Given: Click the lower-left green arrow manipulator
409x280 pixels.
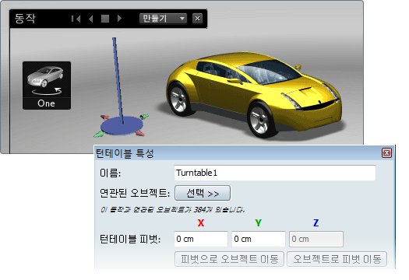Looking at the screenshot, I should 99,135.
